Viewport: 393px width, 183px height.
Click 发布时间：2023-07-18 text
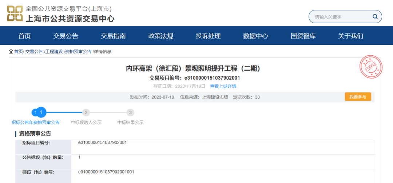[x=152, y=97]
